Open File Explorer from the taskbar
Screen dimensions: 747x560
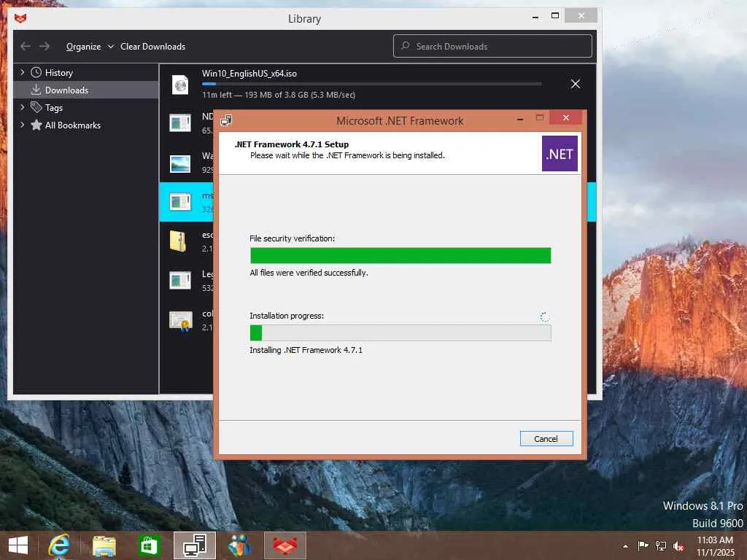point(104,545)
